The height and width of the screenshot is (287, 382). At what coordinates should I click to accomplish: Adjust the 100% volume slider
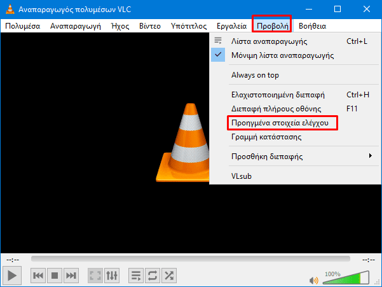(346, 277)
